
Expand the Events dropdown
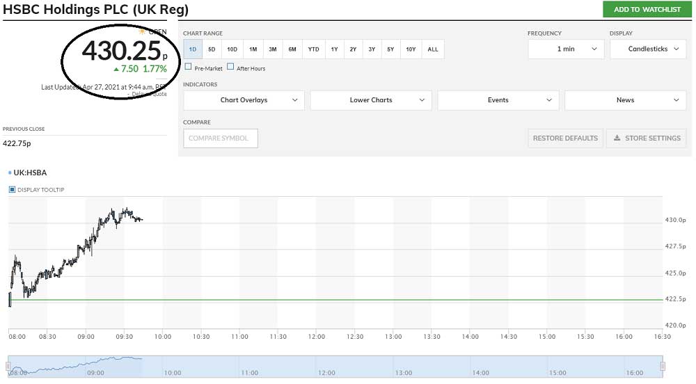coord(498,100)
